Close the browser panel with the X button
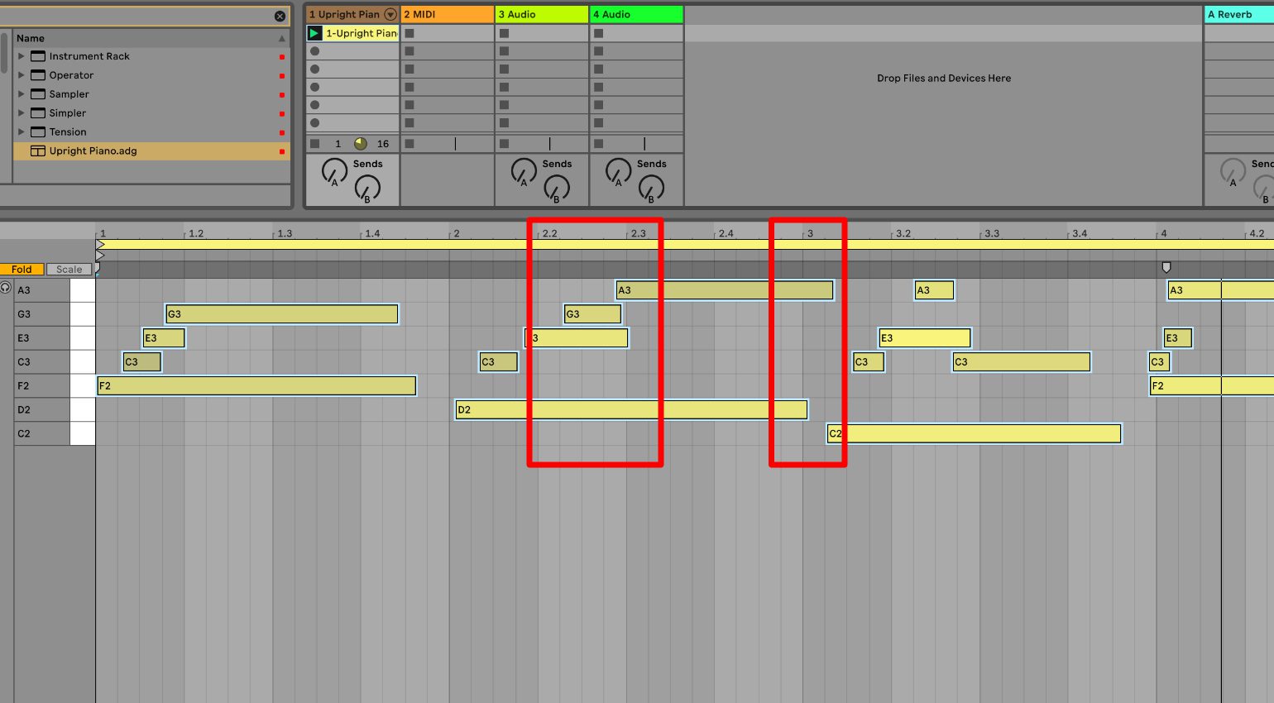Image resolution: width=1274 pixels, height=703 pixels. (x=280, y=16)
